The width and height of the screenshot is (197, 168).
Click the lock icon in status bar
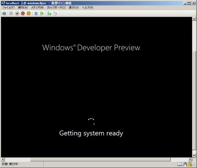tap(190, 164)
